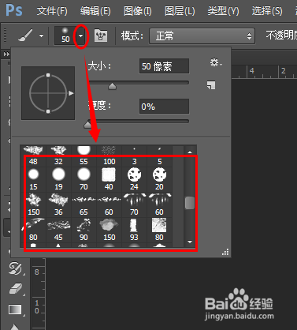Select the spotted 24 brush

tap(134, 179)
